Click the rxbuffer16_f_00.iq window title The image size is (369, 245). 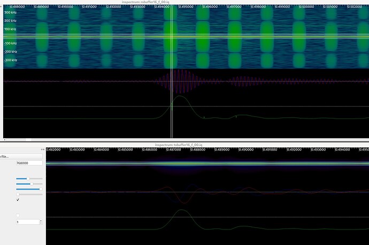coord(145,2)
